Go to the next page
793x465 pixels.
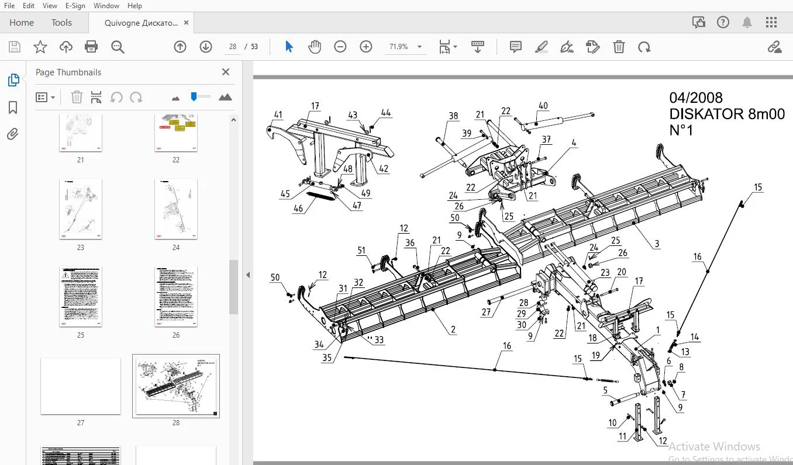click(206, 47)
